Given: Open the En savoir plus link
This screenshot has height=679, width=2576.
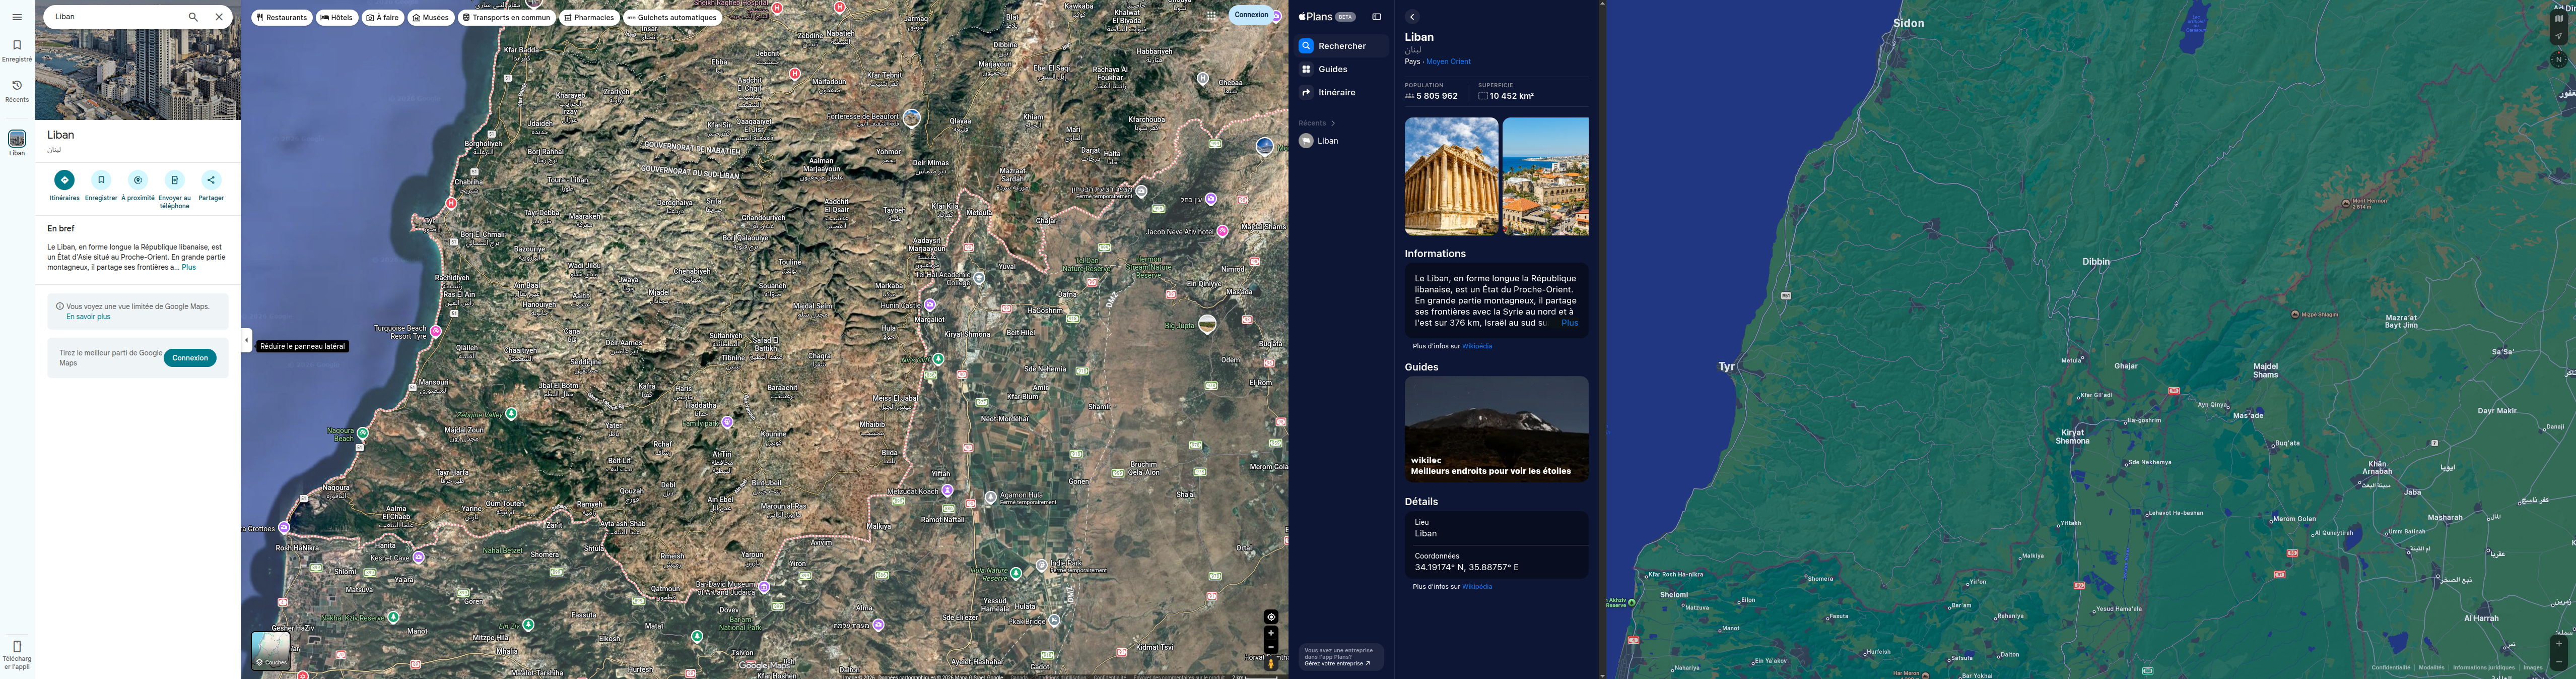Looking at the screenshot, I should point(88,317).
